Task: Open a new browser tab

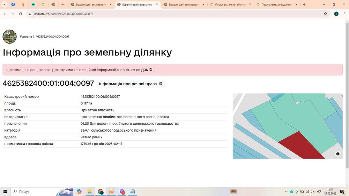Action: click(x=304, y=5)
